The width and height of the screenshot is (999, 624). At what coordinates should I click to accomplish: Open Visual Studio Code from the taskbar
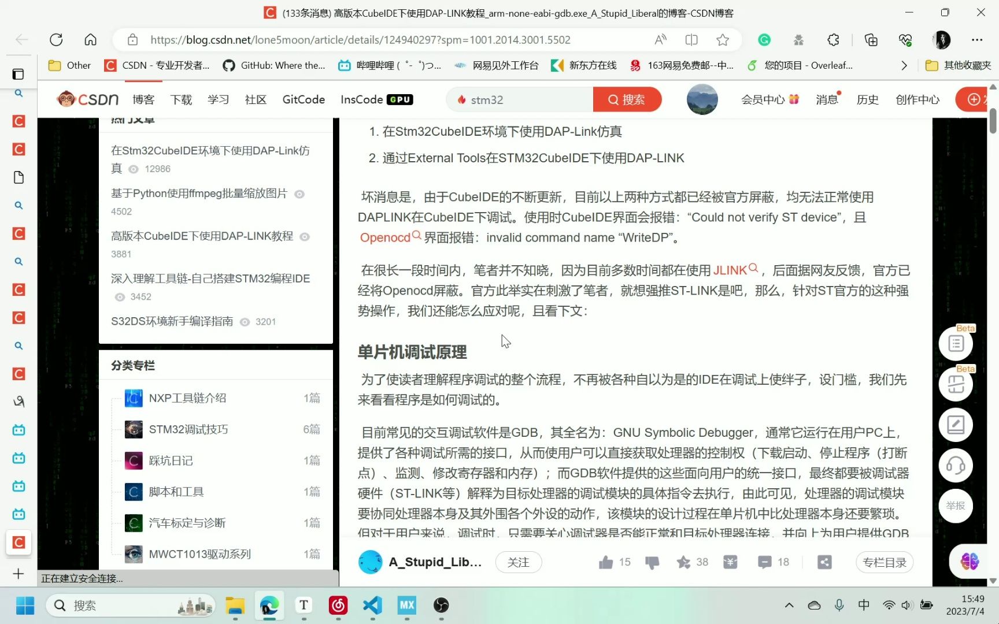(x=372, y=606)
